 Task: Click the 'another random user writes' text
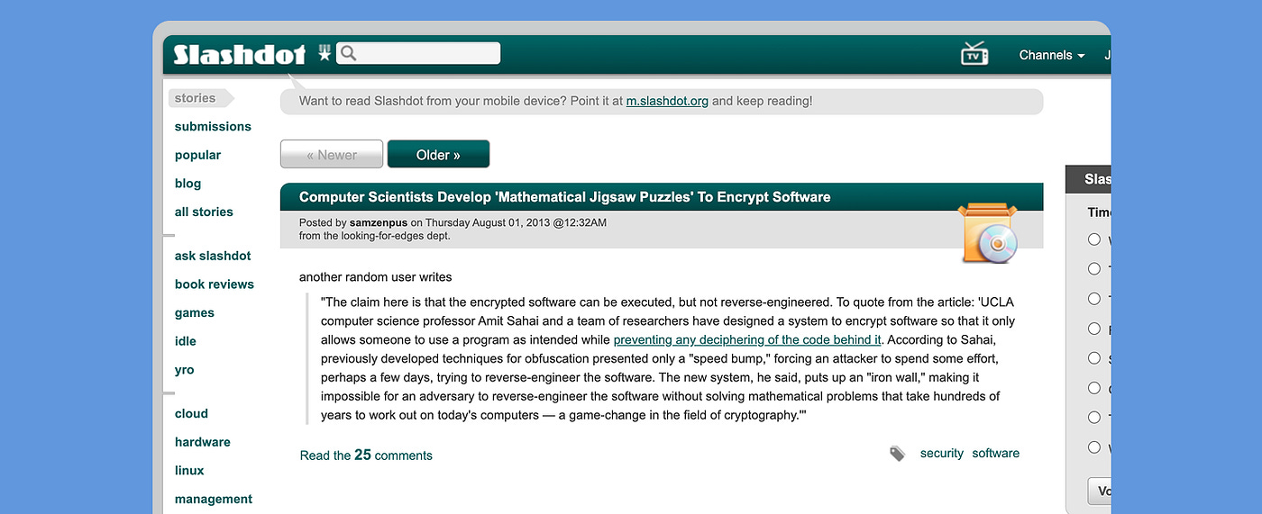click(x=376, y=276)
